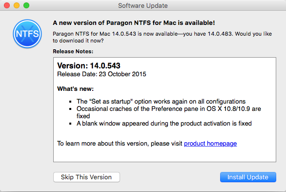Click the Software Update title bar
Viewport: 286px width, 192px height.
(143, 5)
